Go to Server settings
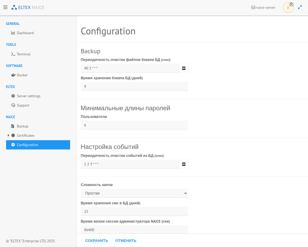308x247 pixels. click(29, 96)
